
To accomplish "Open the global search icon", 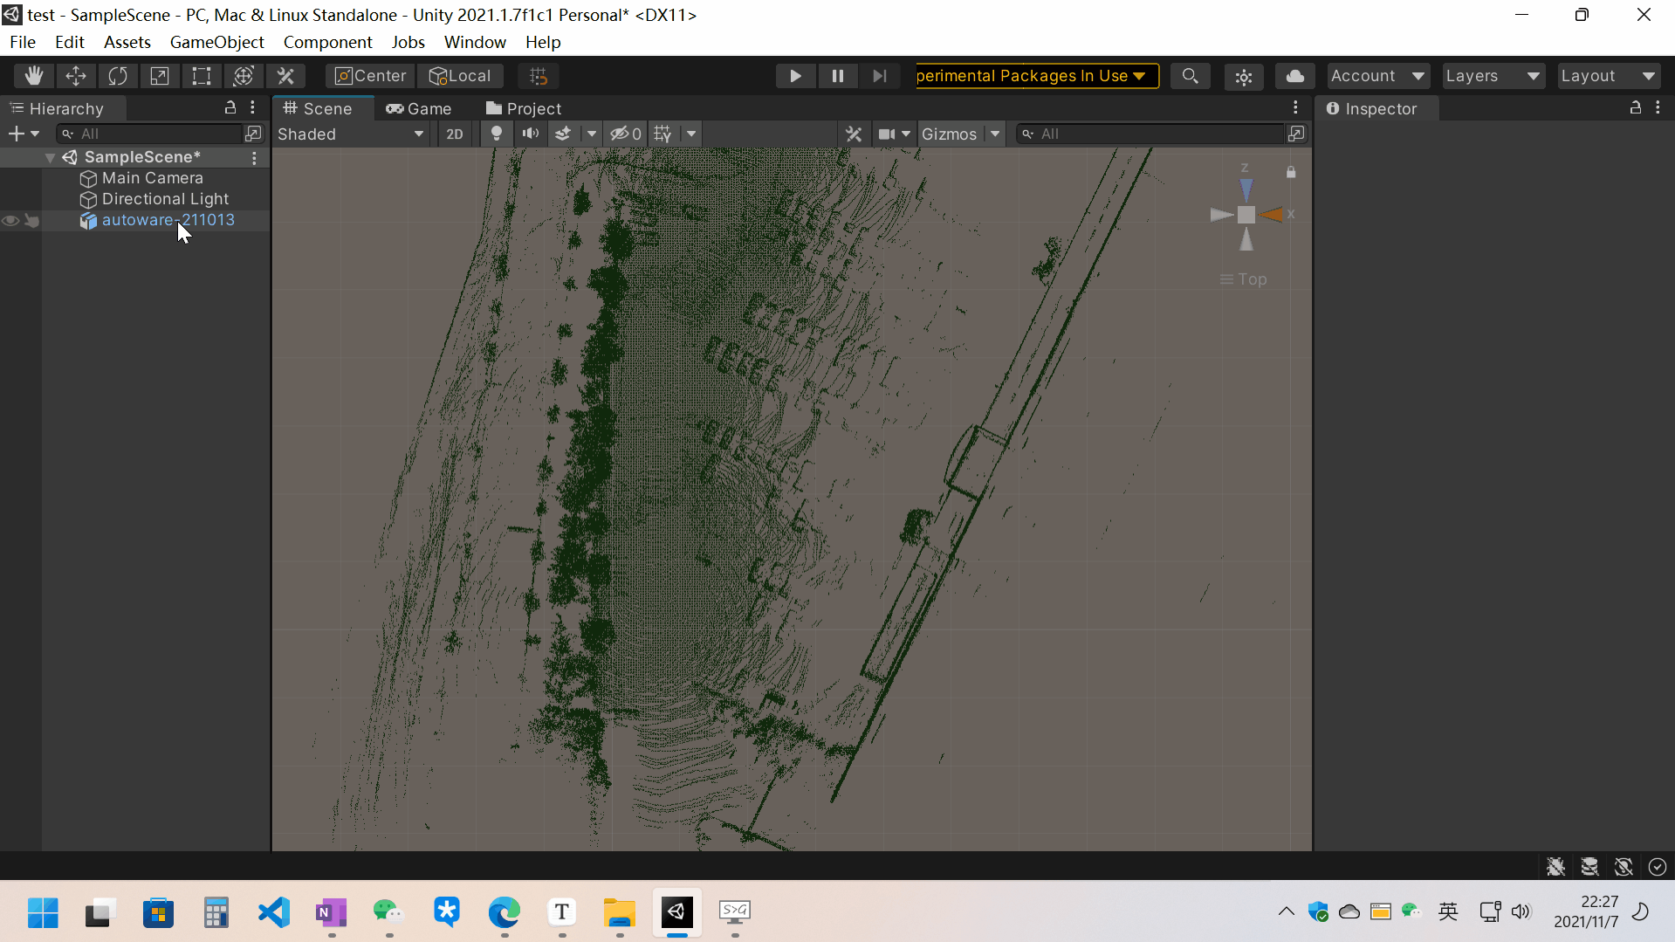I will point(1190,76).
